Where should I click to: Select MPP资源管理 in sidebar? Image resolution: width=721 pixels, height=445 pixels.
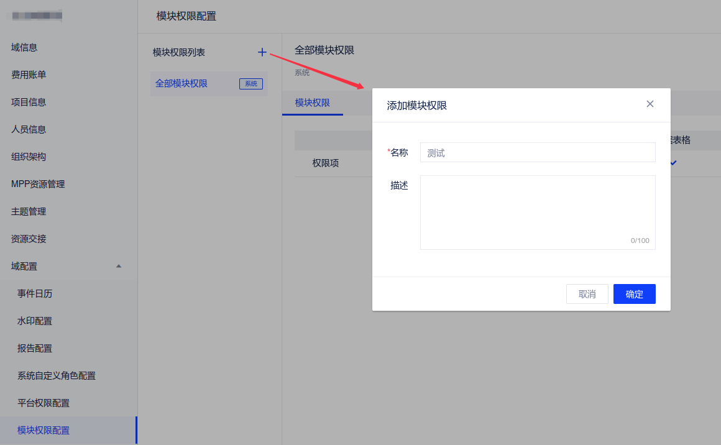[x=38, y=184]
